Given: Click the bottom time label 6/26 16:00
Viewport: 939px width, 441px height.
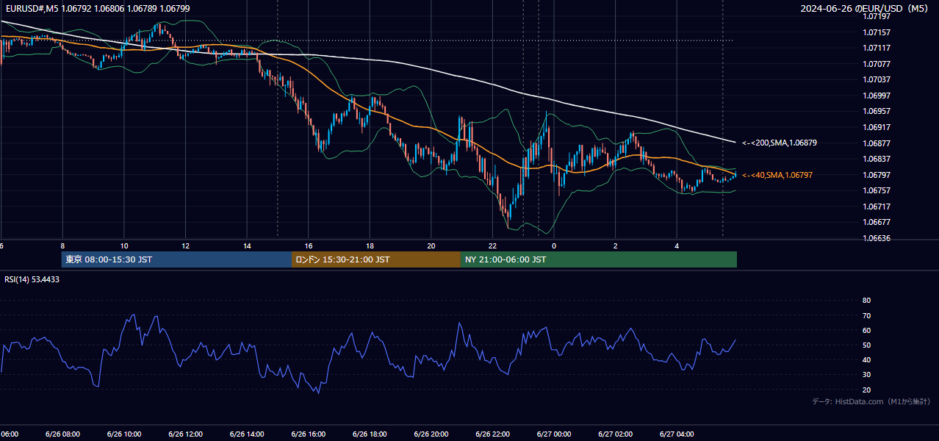Looking at the screenshot, I should pos(309,434).
